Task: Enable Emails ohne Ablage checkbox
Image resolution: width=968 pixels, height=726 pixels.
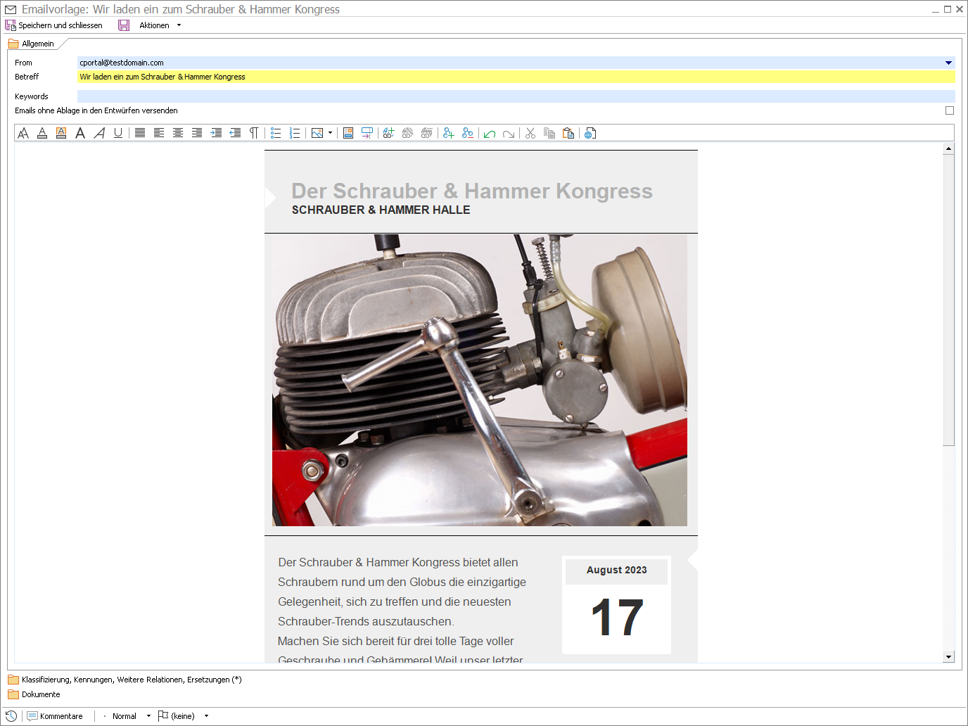Action: coord(950,110)
